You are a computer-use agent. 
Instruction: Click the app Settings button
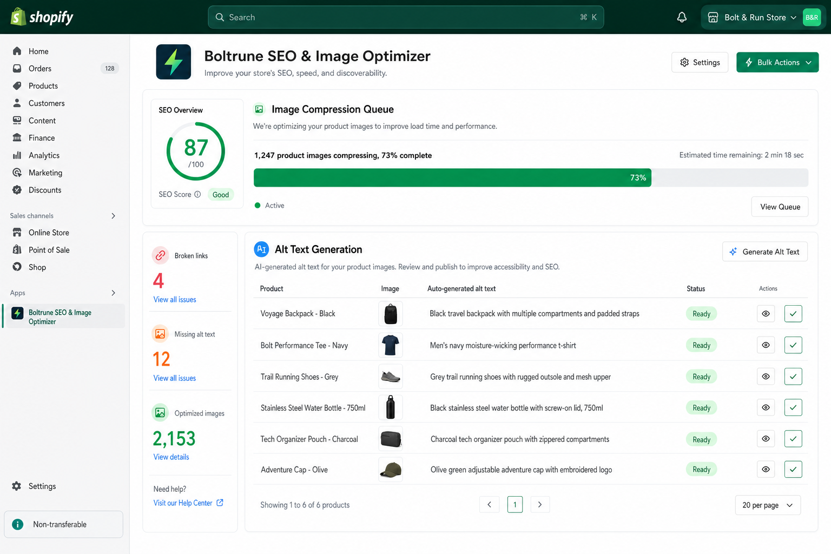point(700,62)
